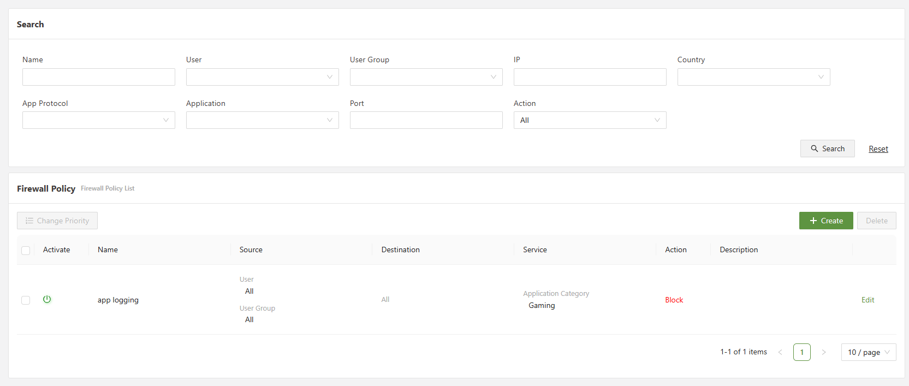
Task: Toggle the green power icon for app logging
Action: click(x=47, y=299)
